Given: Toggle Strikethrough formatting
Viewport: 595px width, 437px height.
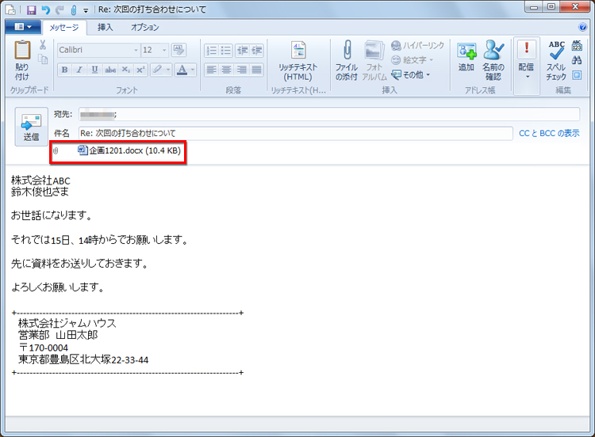Looking at the screenshot, I should (110, 70).
